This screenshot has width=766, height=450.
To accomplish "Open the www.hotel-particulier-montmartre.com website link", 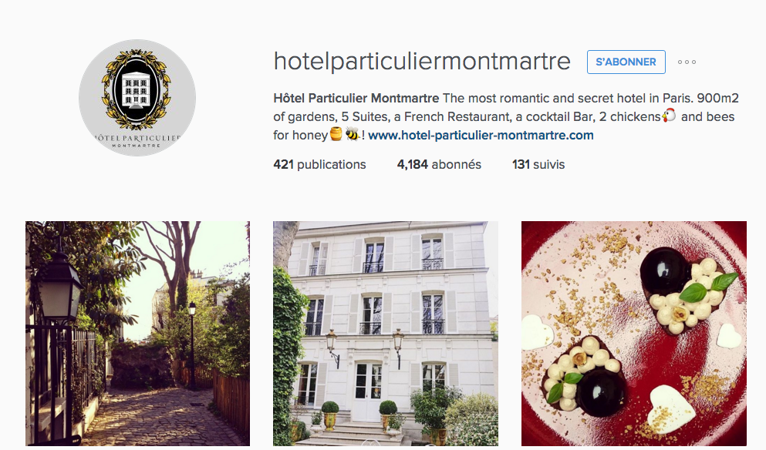I will click(x=481, y=135).
